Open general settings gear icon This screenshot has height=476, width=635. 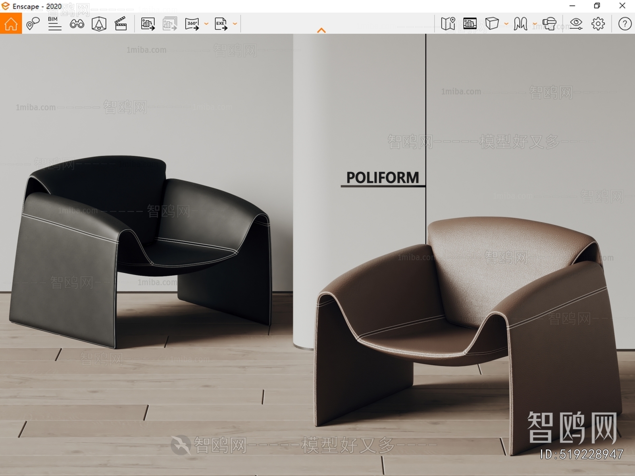598,24
